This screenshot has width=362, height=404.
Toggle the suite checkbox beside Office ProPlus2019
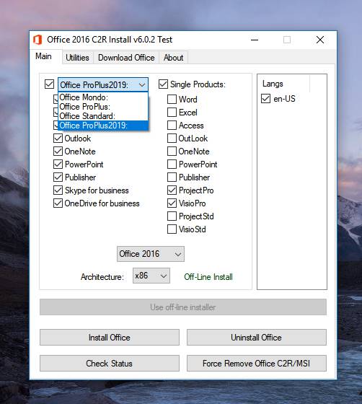pyautogui.click(x=49, y=84)
